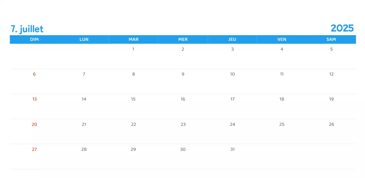Select Tuesday July 1 date

click(133, 49)
